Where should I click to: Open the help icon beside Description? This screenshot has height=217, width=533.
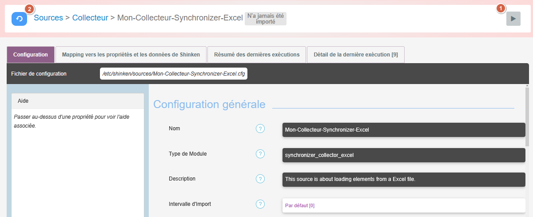[260, 179]
